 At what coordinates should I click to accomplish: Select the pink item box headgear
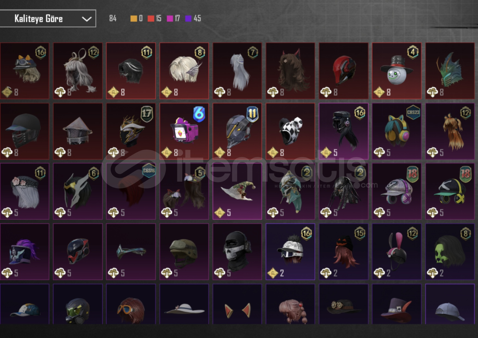184,131
